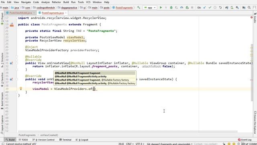Select 'Fragment fragment' parameter hint
This screenshot has height=145, width=257.
(x=95, y=73)
